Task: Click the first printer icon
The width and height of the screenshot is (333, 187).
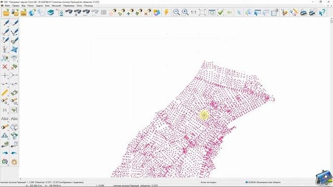Action: click(x=304, y=12)
